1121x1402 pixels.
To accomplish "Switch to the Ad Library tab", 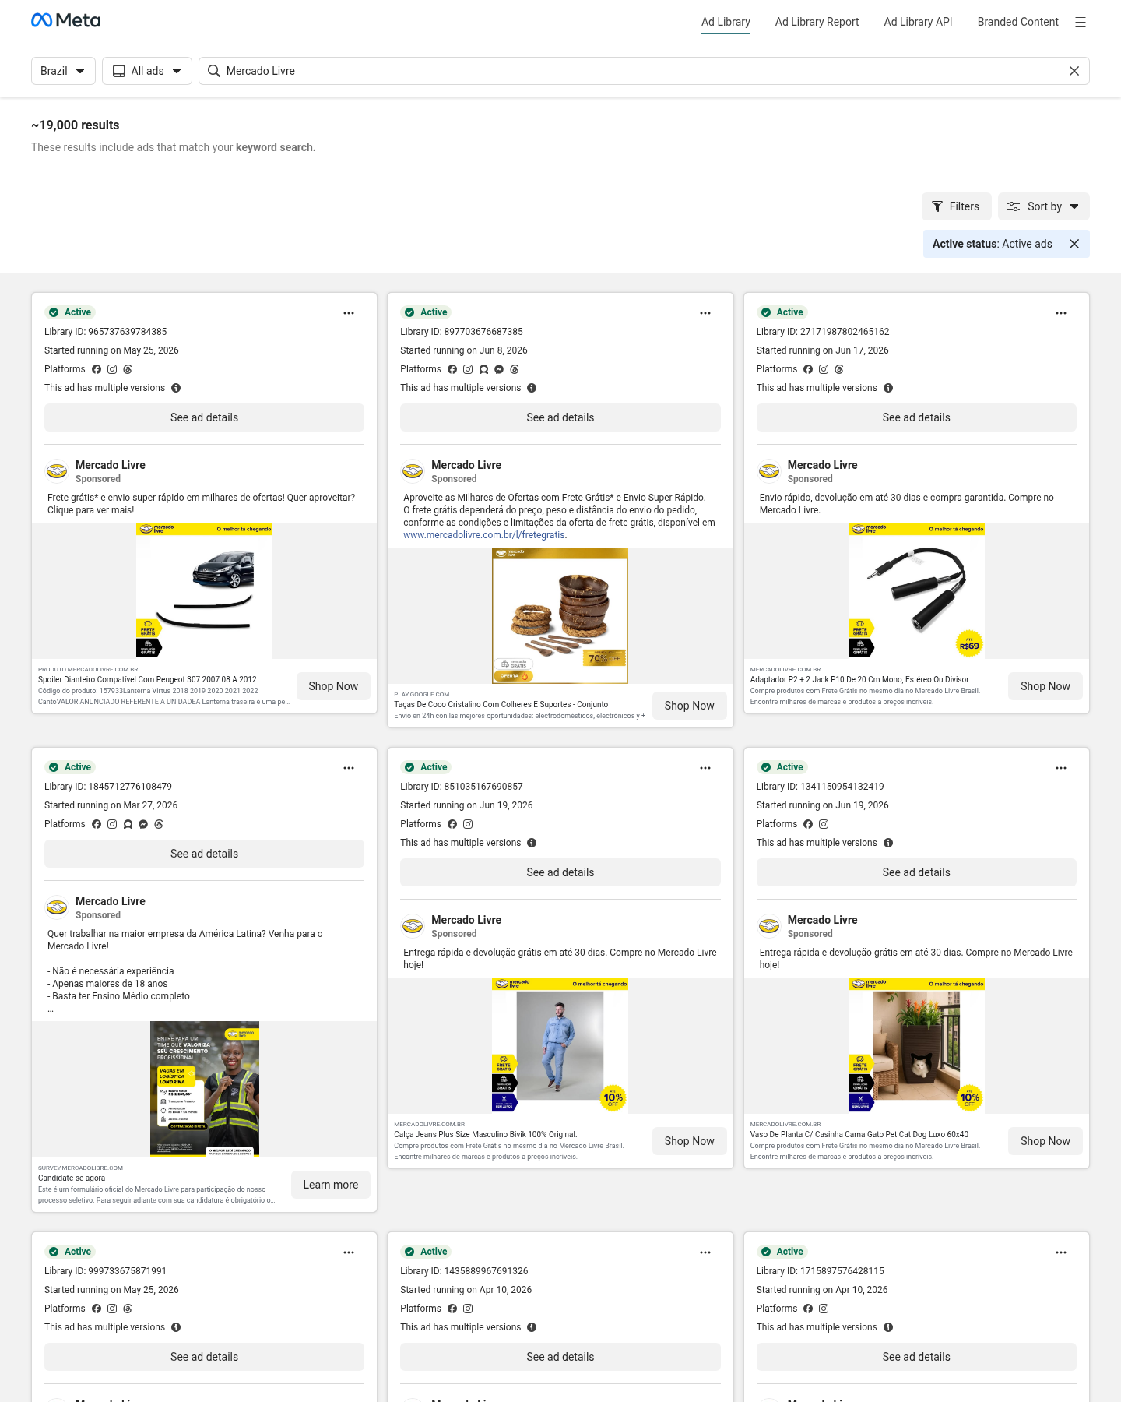I will (726, 22).
